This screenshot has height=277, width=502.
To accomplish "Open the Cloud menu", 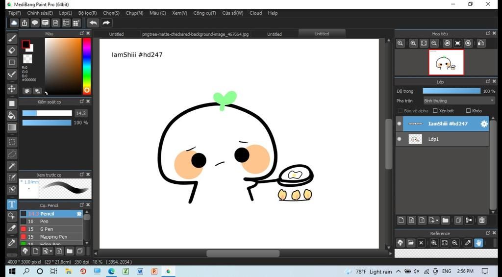I will click(x=255, y=13).
